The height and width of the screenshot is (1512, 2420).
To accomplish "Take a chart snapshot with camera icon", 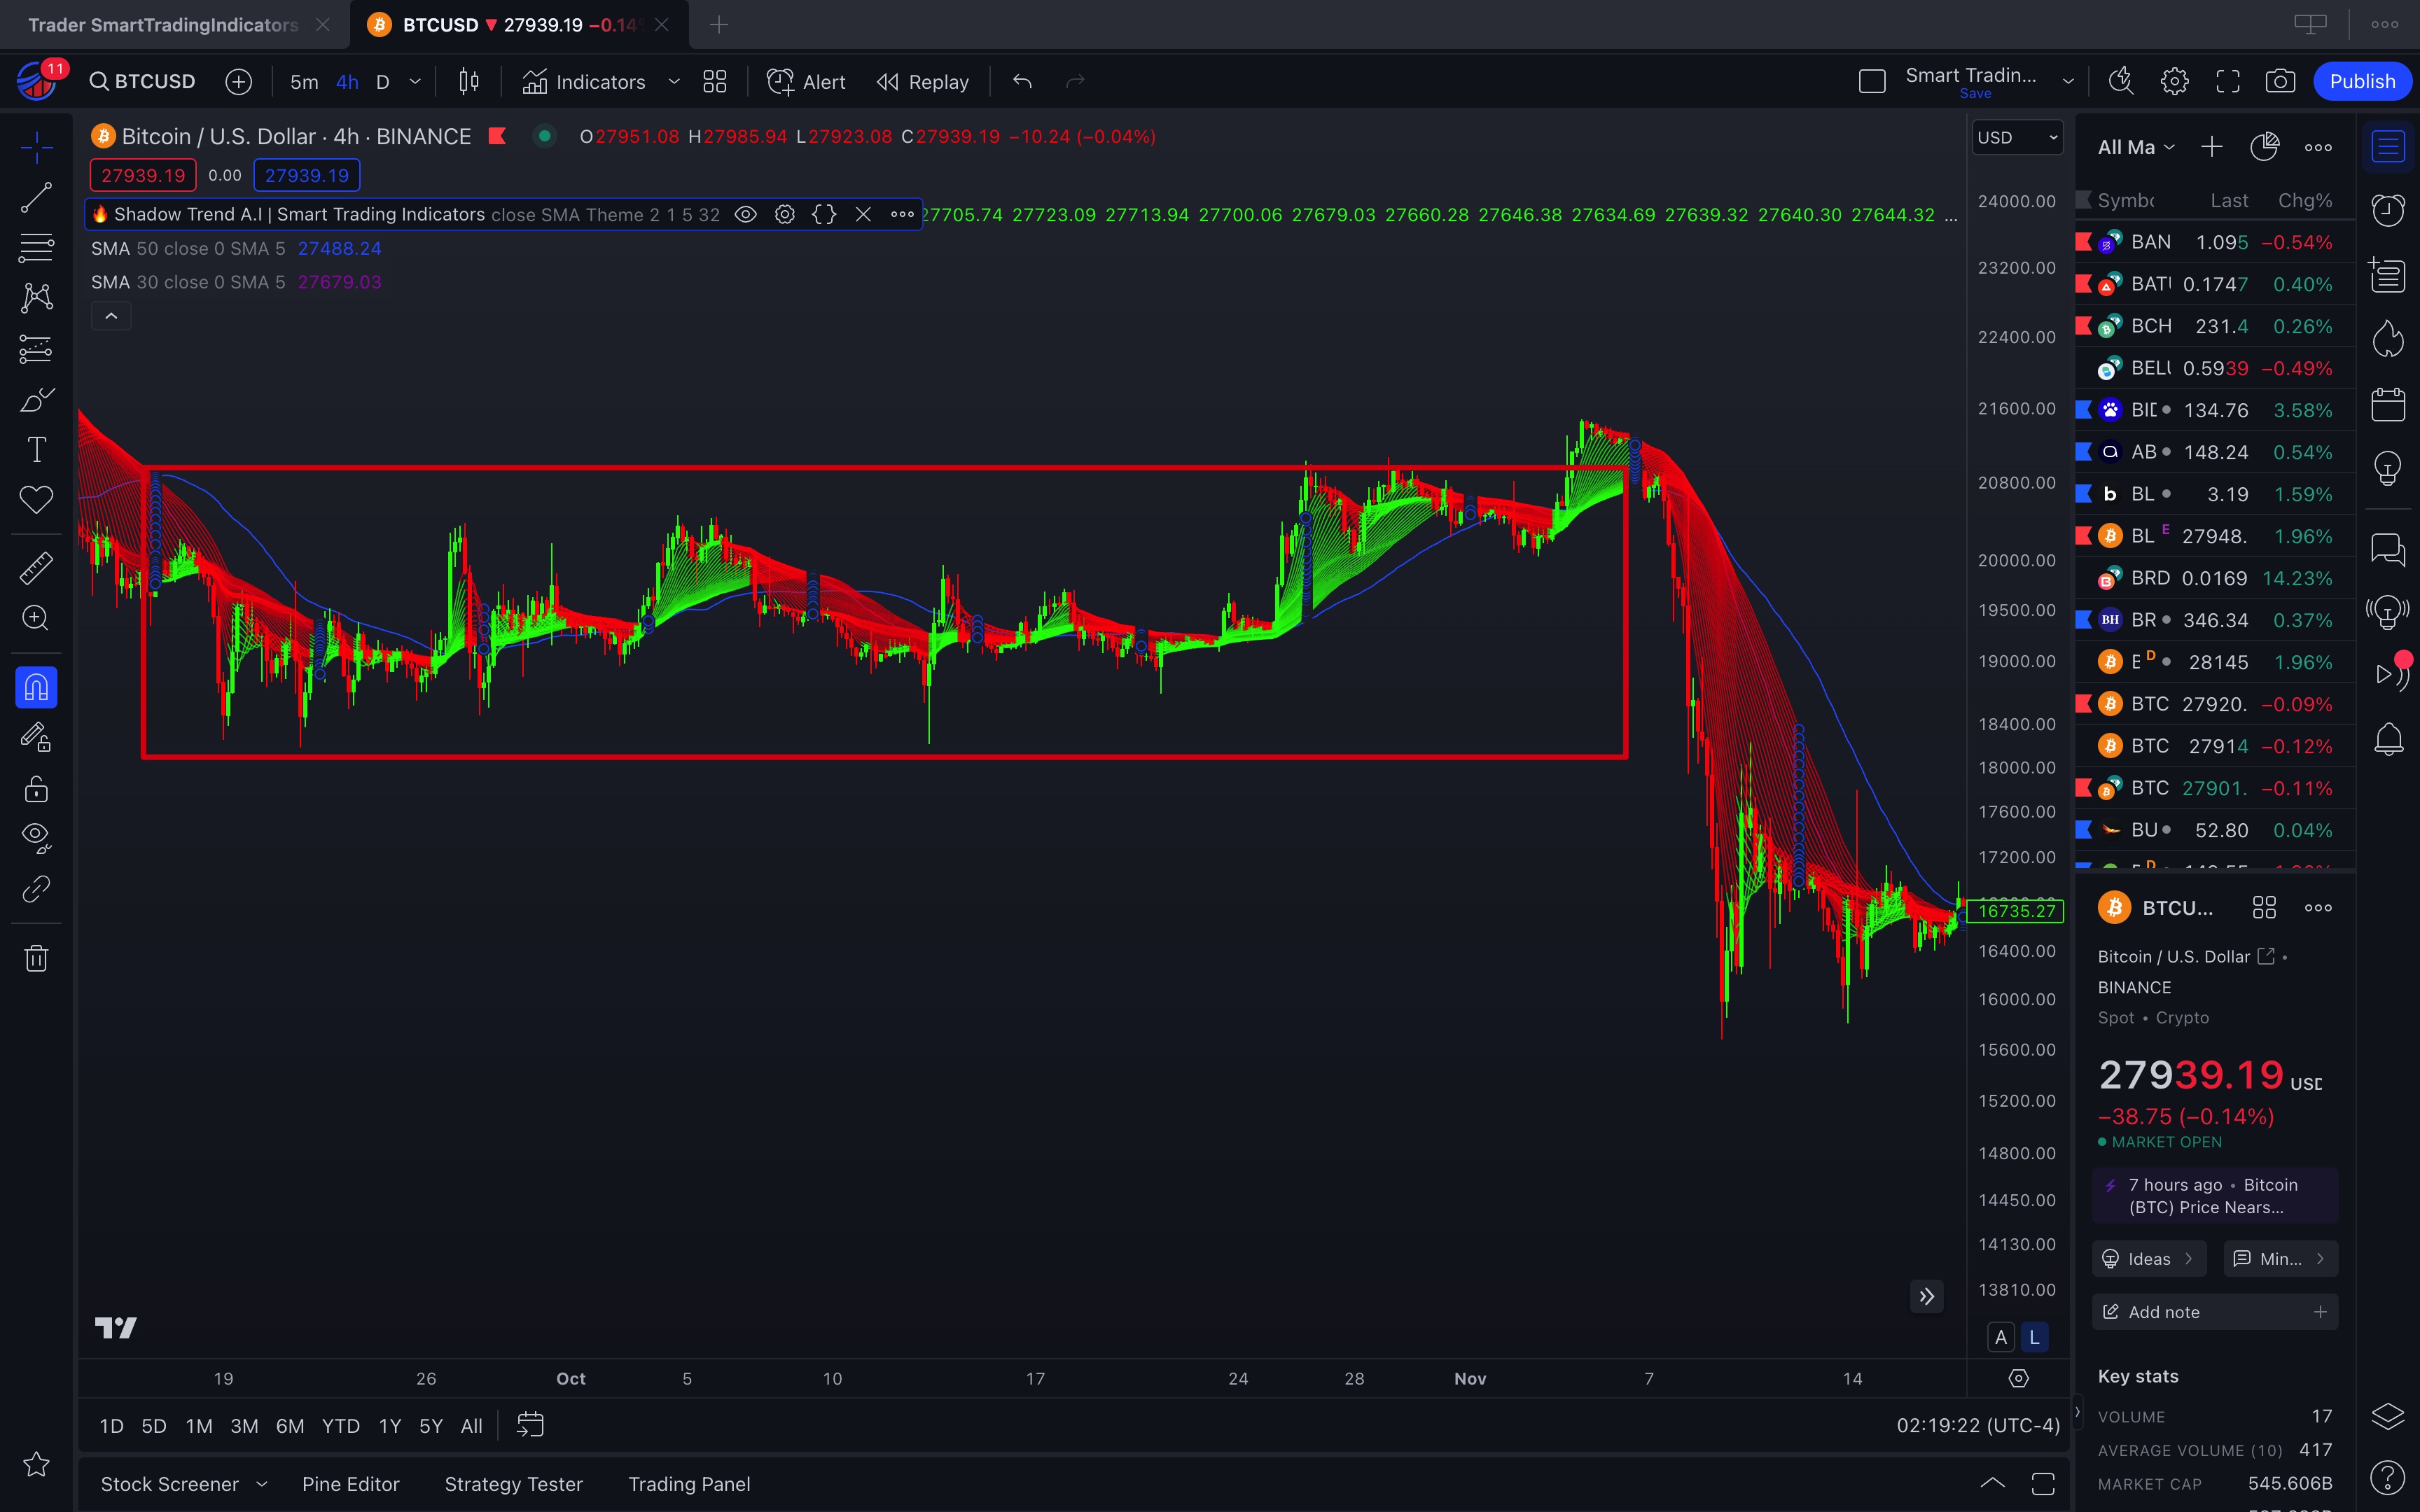I will click(2280, 82).
